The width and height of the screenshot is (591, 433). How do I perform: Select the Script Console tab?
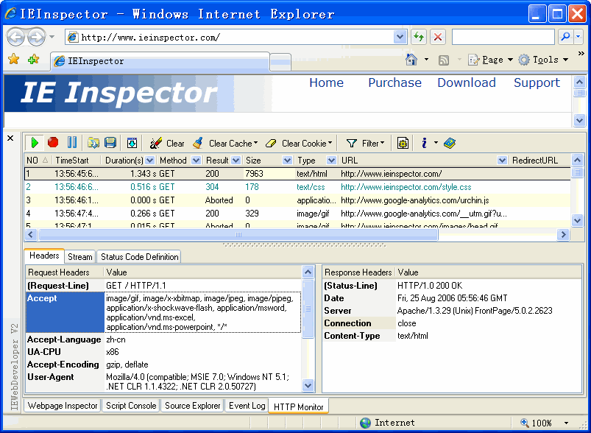pyautogui.click(x=131, y=406)
